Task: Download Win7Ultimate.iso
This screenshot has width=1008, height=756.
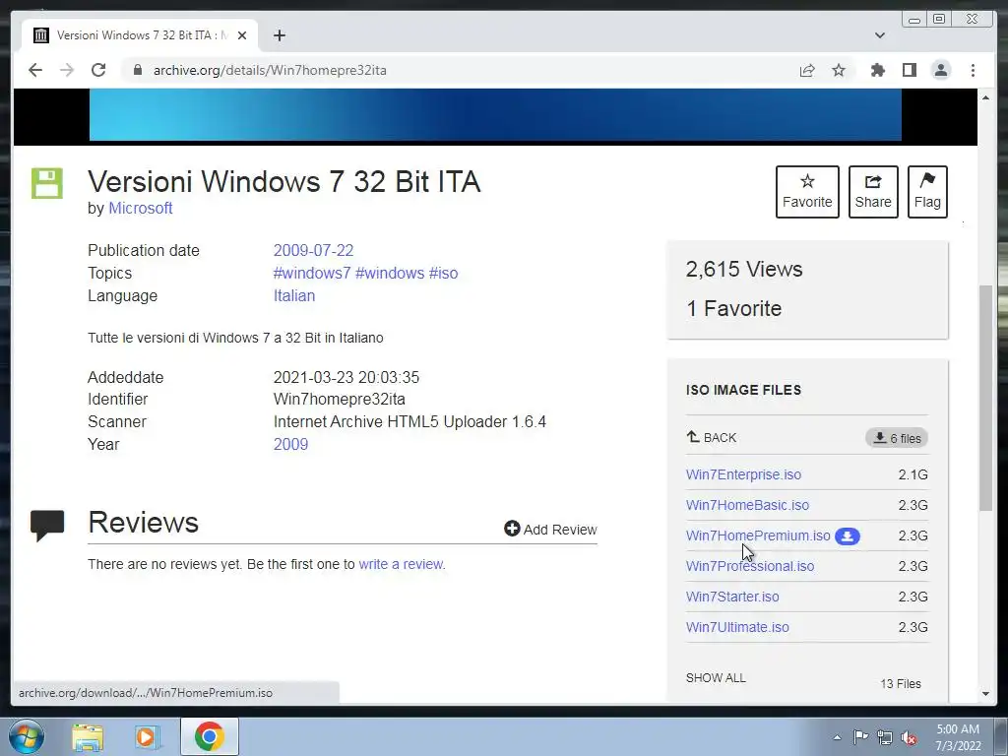Action: click(x=737, y=627)
